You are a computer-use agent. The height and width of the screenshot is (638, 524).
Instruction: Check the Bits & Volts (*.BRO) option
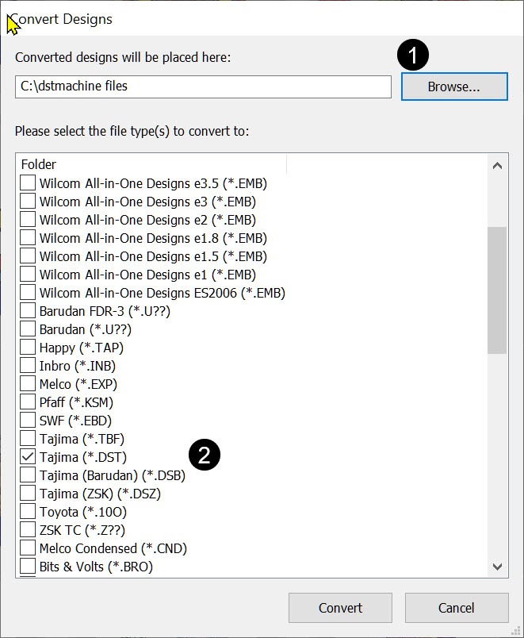28,567
